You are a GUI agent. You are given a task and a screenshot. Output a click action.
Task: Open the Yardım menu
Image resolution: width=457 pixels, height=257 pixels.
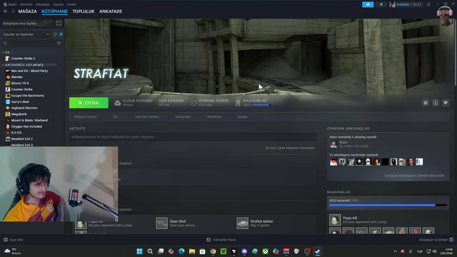point(71,4)
